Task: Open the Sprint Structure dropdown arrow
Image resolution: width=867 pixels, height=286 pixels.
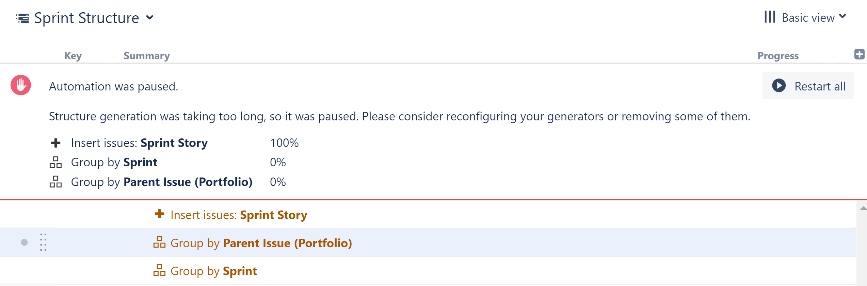Action: (149, 18)
